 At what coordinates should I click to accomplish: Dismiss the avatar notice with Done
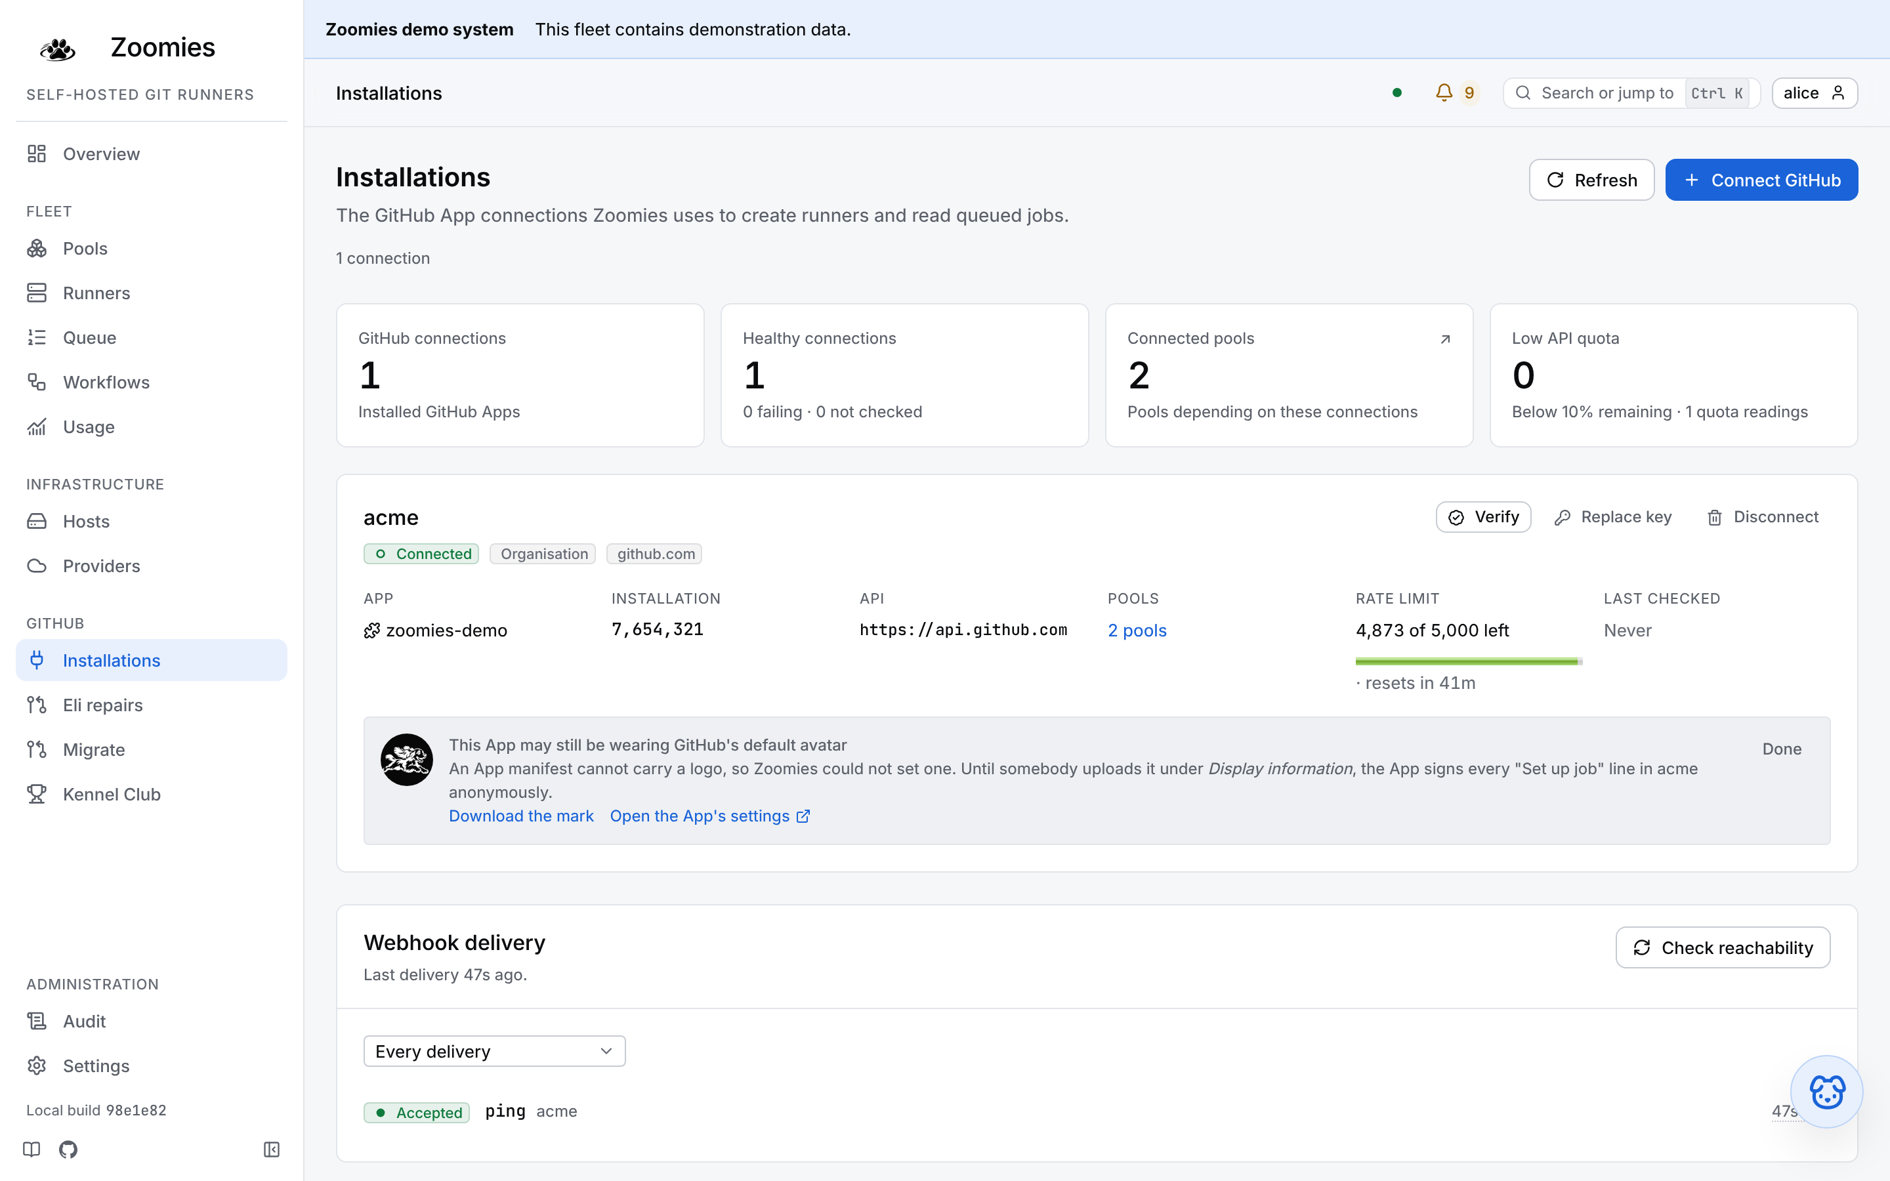click(x=1782, y=748)
